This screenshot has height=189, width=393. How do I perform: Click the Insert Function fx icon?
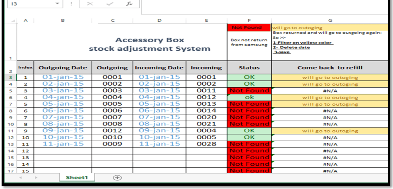[129, 4]
